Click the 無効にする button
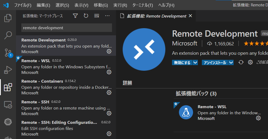The image size is (268, 139). pyautogui.click(x=182, y=62)
